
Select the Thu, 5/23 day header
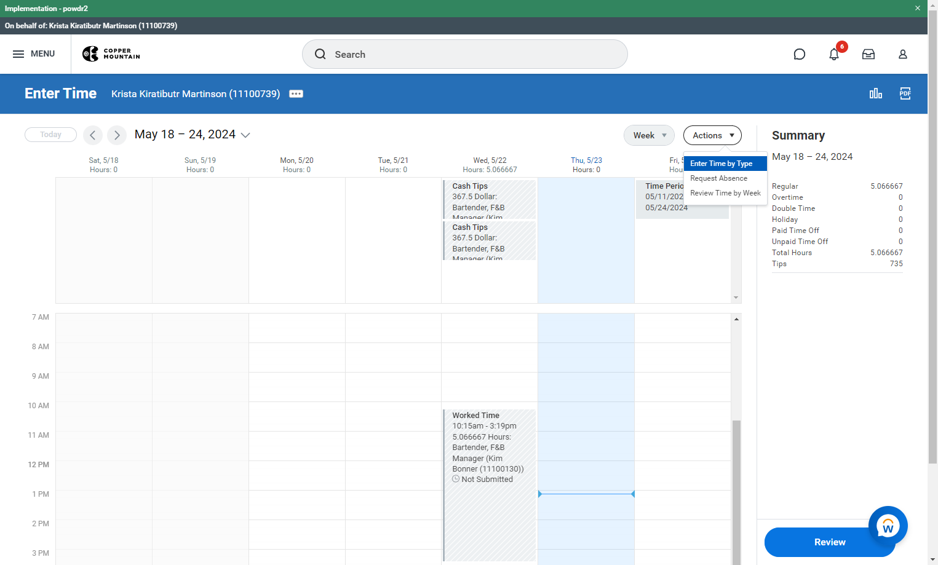tap(586, 165)
